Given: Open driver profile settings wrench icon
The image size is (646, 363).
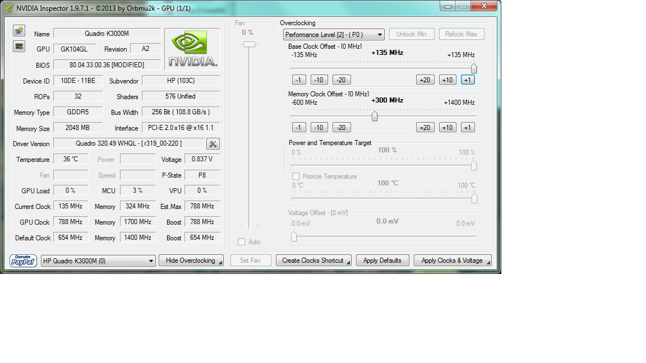Looking at the screenshot, I should (x=213, y=143).
